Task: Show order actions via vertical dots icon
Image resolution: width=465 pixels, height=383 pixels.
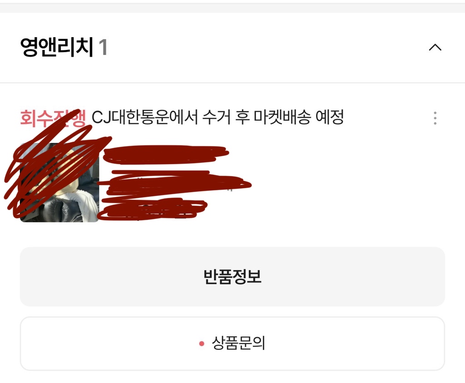Action: [x=435, y=118]
